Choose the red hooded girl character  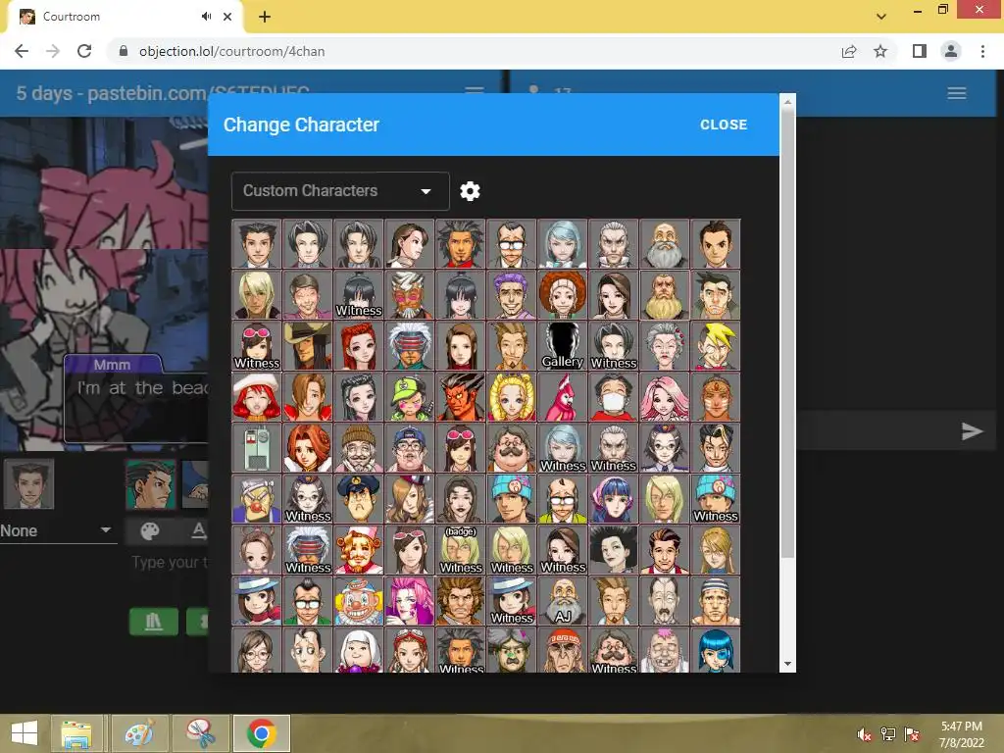tap(256, 397)
